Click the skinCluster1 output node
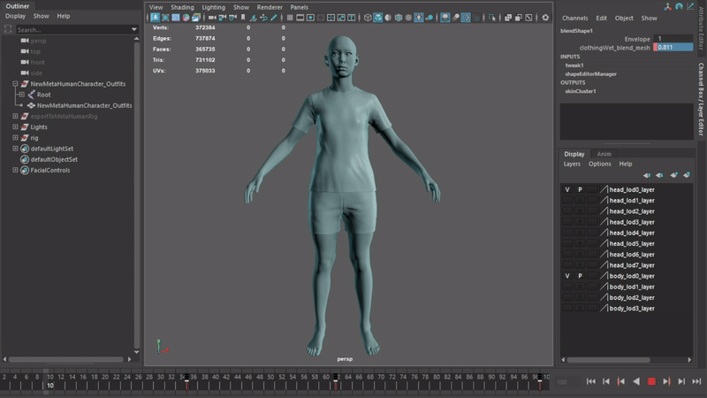Image resolution: width=707 pixels, height=398 pixels. (581, 91)
